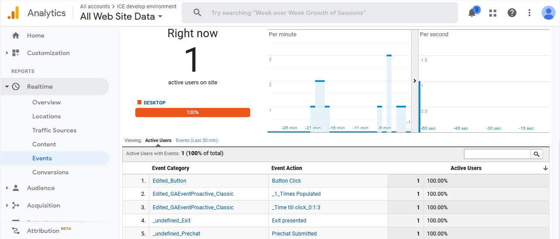Open the Conversions realtime report
Viewport: 560px width, 239px height.
(50, 172)
